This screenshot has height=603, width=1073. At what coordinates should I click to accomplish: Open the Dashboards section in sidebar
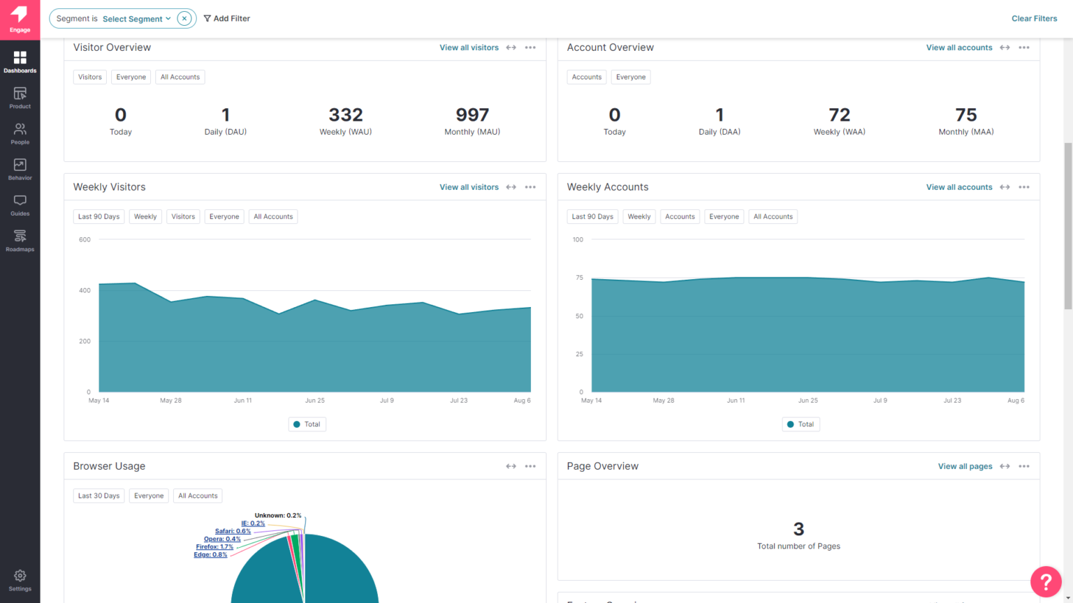pos(20,61)
